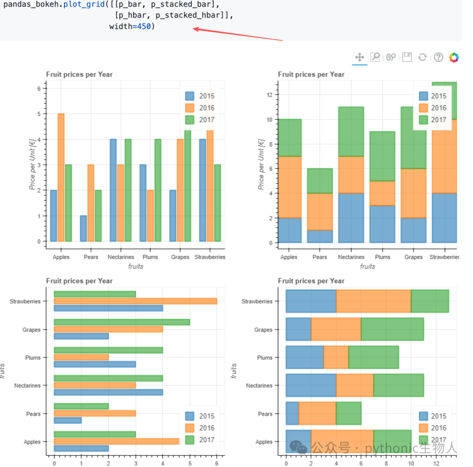Click 2015 blue swatch in stacked vertical chart legend
The image size is (473, 467).
(424, 96)
